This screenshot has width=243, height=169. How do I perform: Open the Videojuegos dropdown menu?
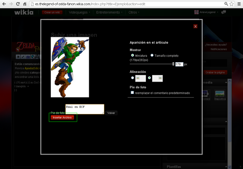tap(79, 13)
